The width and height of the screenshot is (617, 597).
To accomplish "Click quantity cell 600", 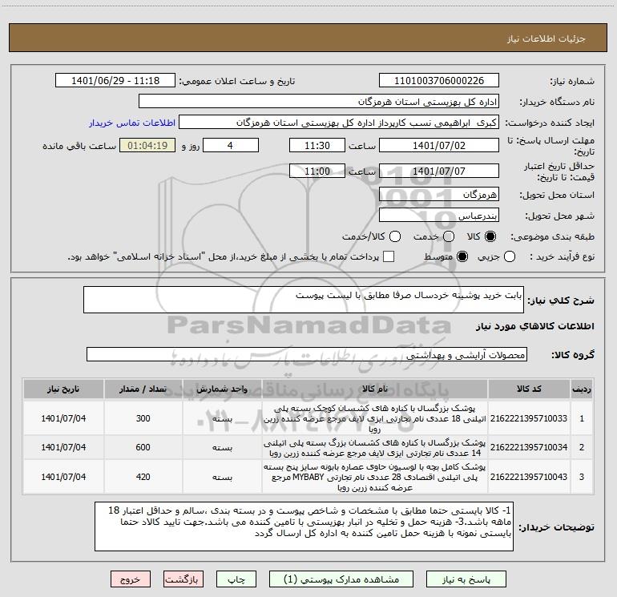I will click(143, 447).
